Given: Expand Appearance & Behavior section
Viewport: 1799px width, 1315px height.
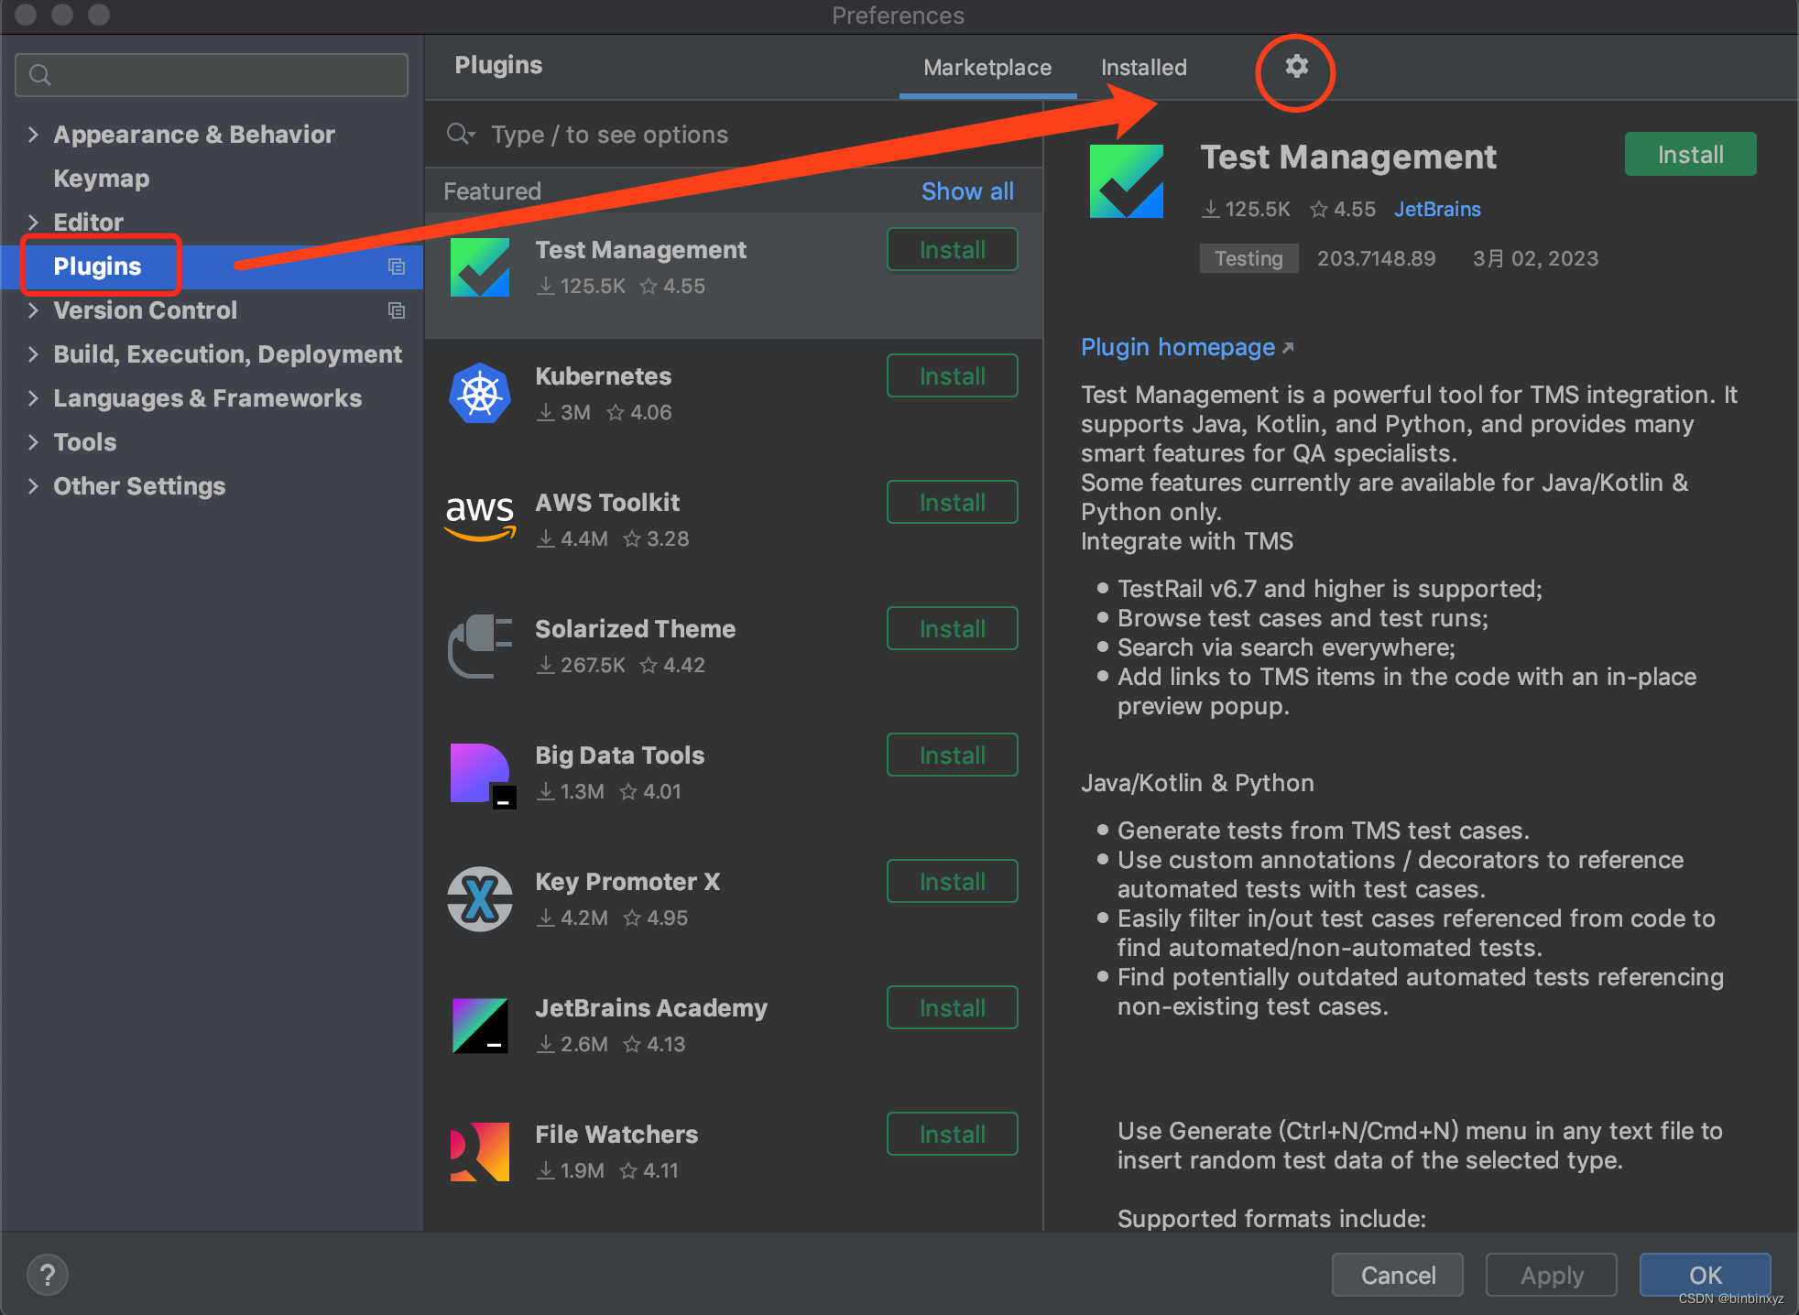Looking at the screenshot, I should click(x=33, y=135).
